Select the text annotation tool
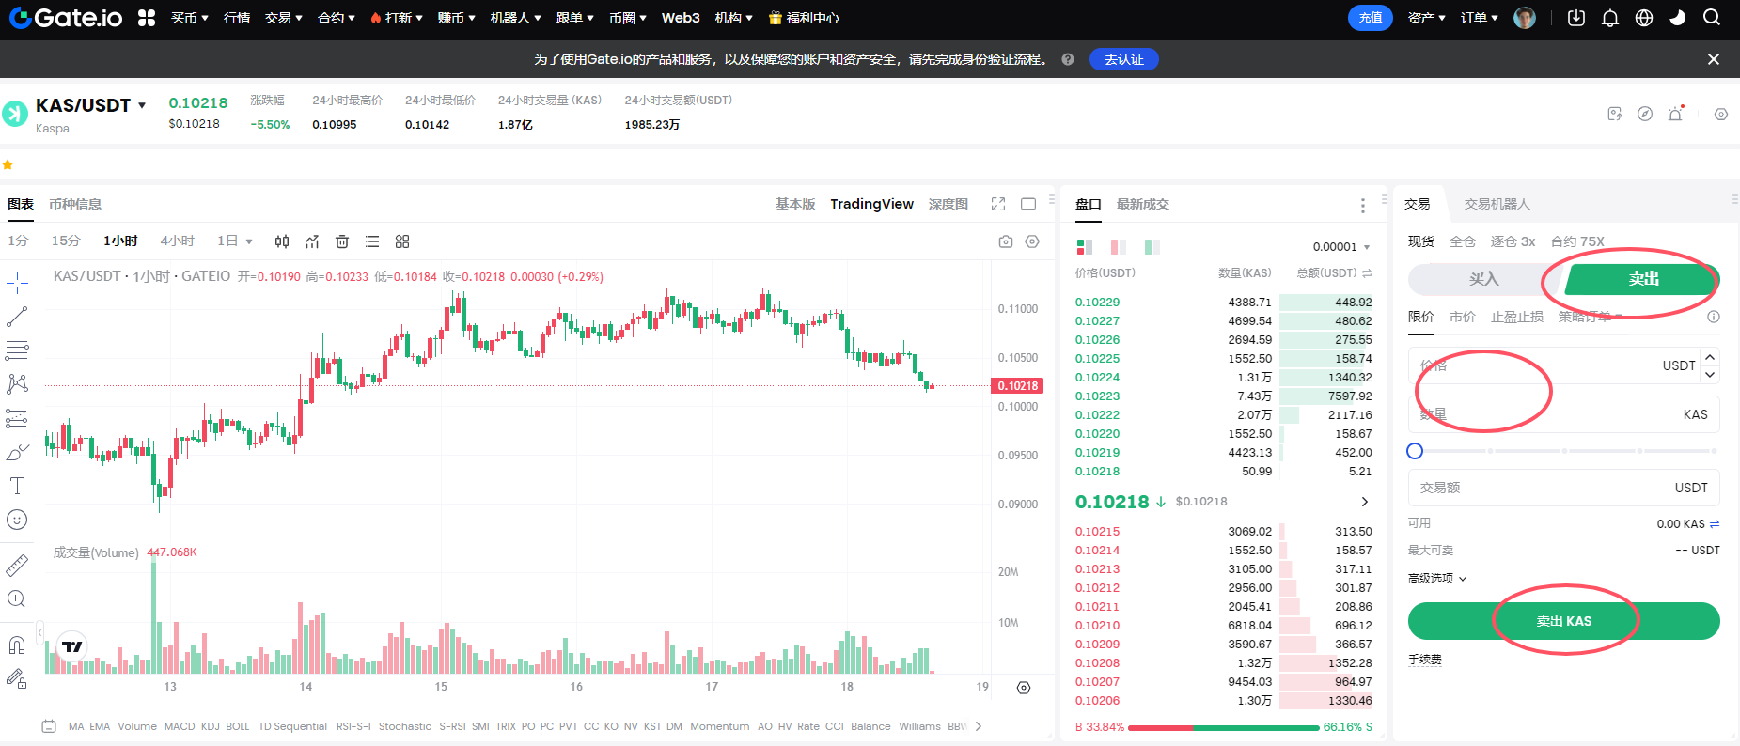 click(17, 486)
